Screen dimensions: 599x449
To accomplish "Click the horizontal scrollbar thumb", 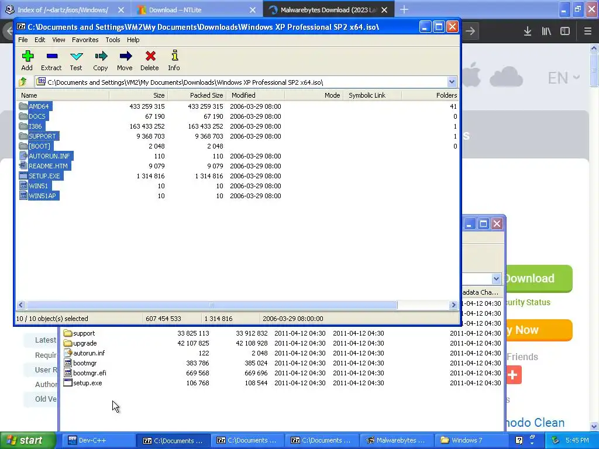I will coord(212,305).
